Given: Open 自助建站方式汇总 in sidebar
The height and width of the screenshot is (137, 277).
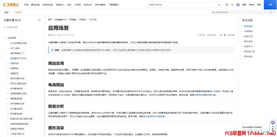Looking at the screenshot, I should click(x=18, y=58).
